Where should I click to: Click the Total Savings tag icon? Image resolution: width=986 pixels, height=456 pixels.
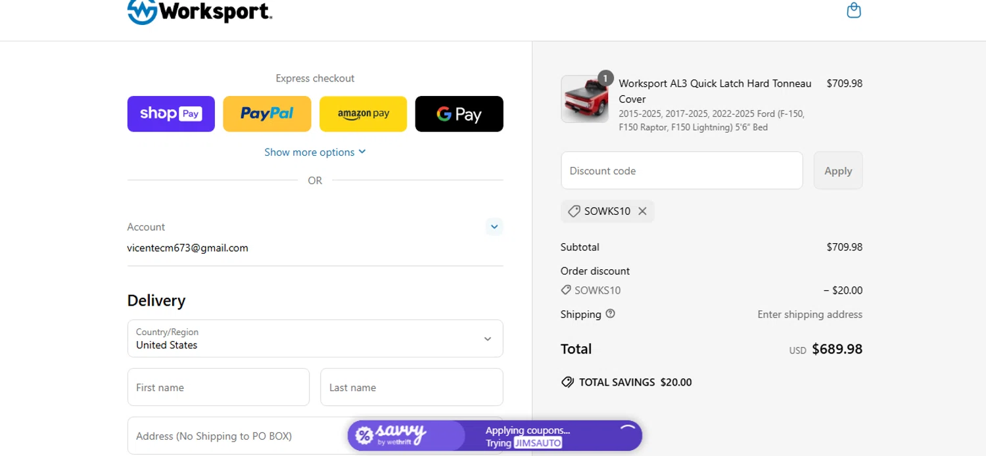click(x=567, y=382)
